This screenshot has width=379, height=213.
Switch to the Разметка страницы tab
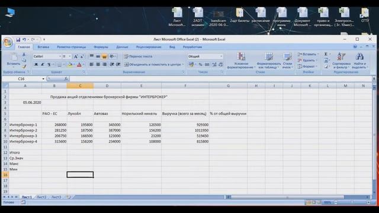[71, 47]
